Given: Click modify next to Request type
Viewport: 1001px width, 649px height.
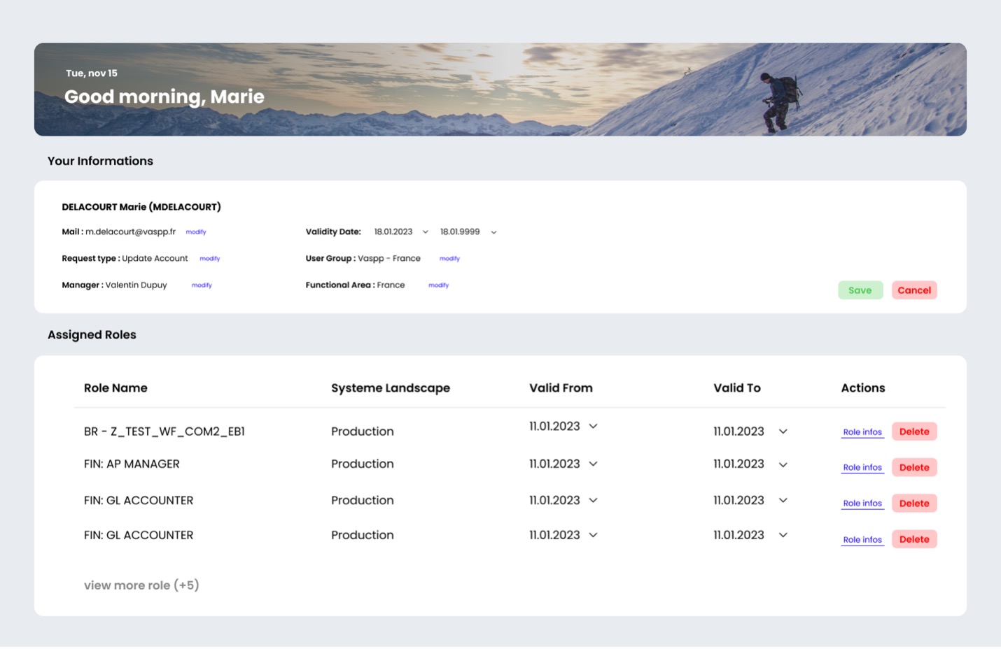Looking at the screenshot, I should pos(210,258).
